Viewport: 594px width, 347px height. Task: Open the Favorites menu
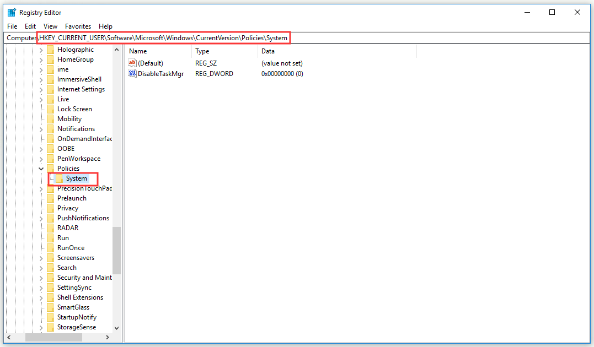(x=78, y=26)
